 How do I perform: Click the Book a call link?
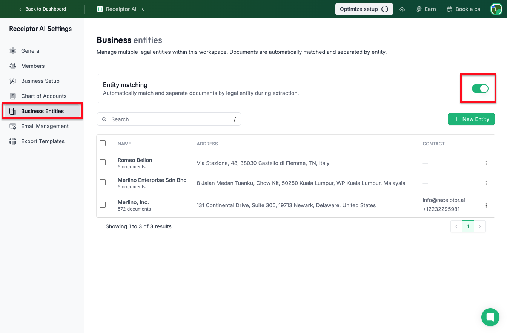[465, 9]
